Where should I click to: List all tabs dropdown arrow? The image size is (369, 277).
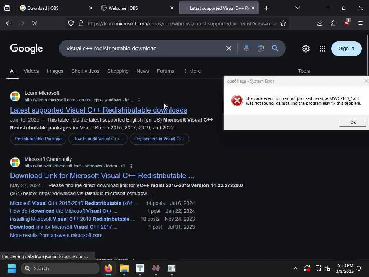point(297,8)
